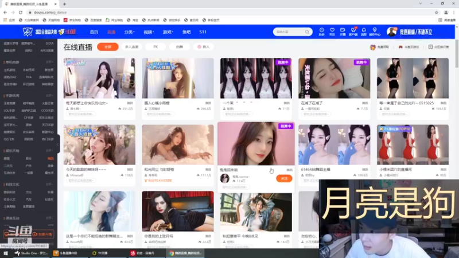This screenshot has height=258, width=459.
Task: Open stream 小橘米团吖的直播间 thumbnail
Action: [x=413, y=144]
